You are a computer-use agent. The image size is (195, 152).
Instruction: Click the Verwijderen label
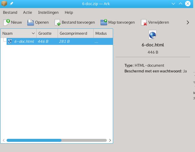coord(158,22)
